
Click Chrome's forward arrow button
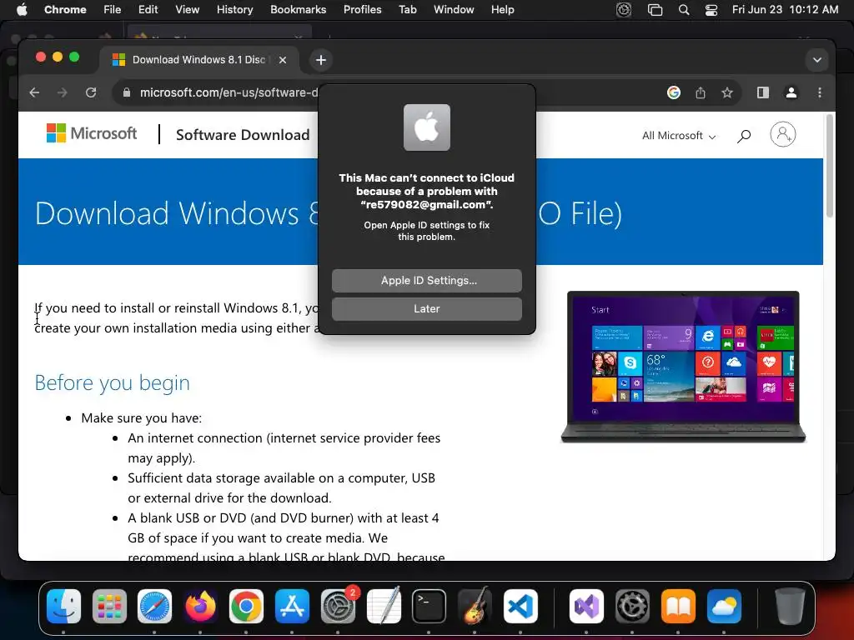click(x=62, y=92)
